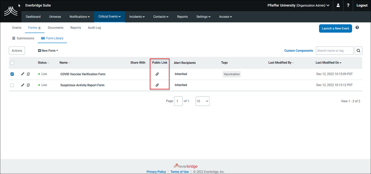Toggle the select-all checkbox in table header
Viewport: 371px width, 174px height.
pyautogui.click(x=12, y=63)
